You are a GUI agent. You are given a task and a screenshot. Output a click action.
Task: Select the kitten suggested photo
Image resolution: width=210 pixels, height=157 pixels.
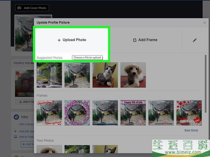point(105,75)
